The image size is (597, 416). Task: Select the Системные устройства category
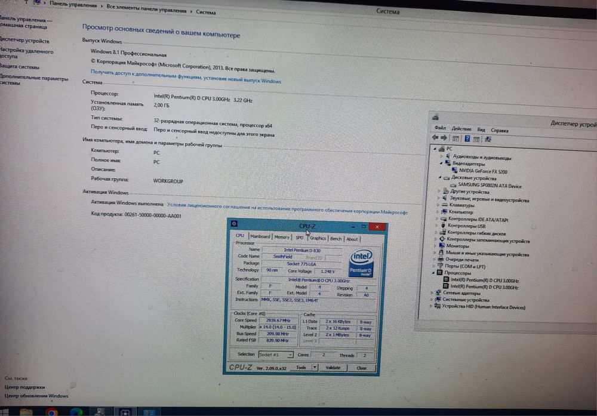tap(466, 300)
